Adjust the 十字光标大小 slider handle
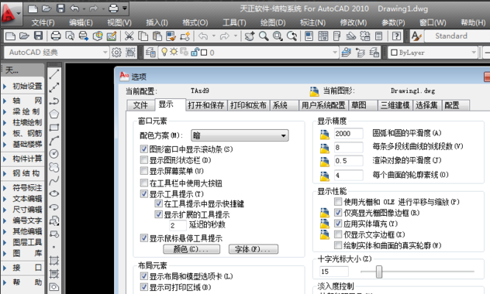 pyautogui.click(x=379, y=272)
